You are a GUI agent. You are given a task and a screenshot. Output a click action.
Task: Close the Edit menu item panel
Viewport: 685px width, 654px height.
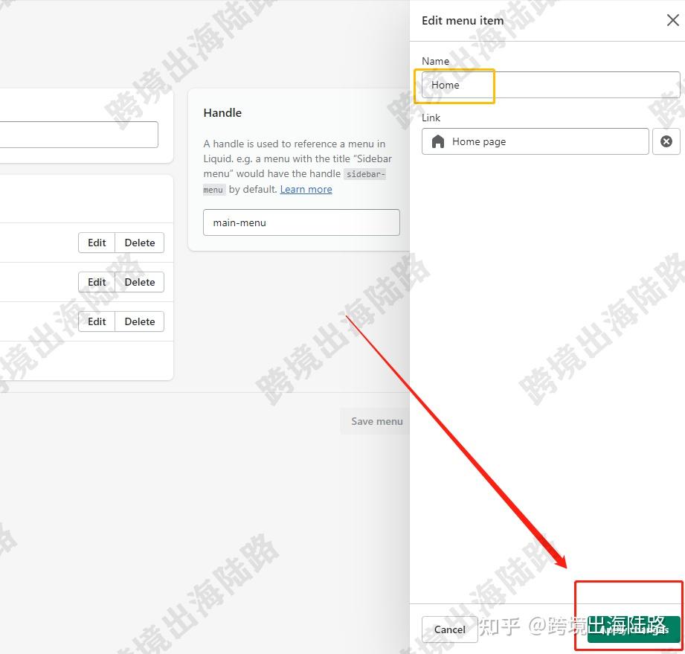coord(673,20)
